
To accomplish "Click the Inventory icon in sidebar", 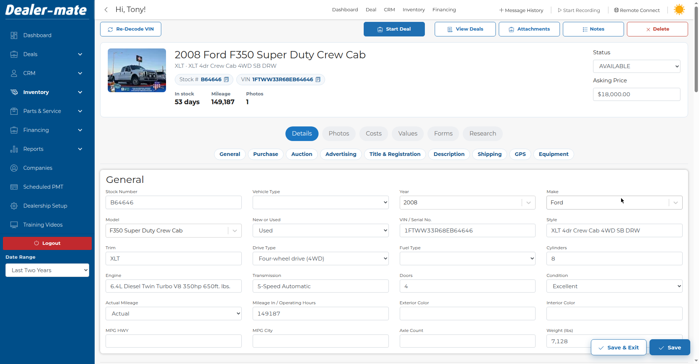I will [x=14, y=92].
